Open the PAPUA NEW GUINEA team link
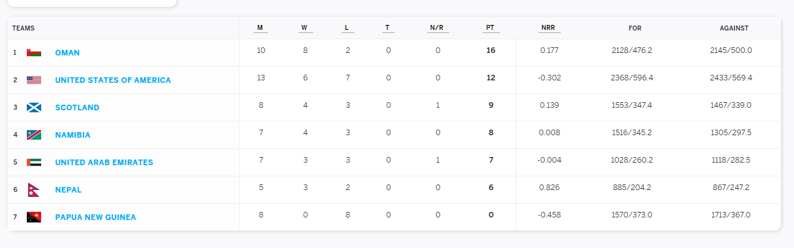The image size is (794, 248). [x=95, y=217]
